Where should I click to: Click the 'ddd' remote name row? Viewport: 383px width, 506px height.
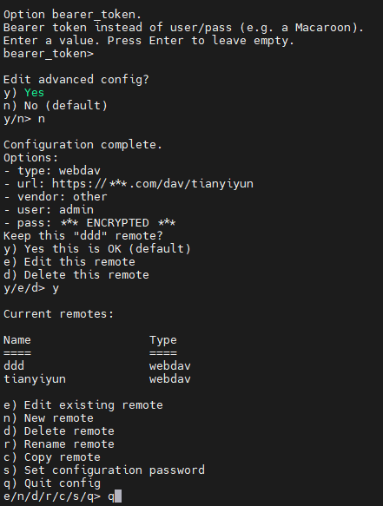tap(97, 366)
